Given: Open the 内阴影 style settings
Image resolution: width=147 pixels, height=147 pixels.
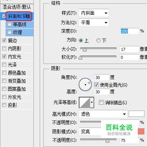Looking at the screenshot, I should [x=15, y=49].
